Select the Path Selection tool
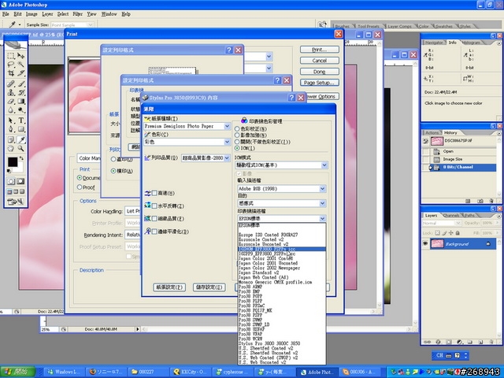This screenshot has height=378, width=504. pyautogui.click(x=11, y=120)
